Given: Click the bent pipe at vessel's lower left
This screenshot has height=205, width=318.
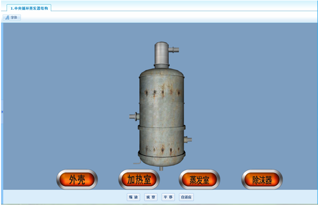Looking at the screenshot, I should pos(137,162).
